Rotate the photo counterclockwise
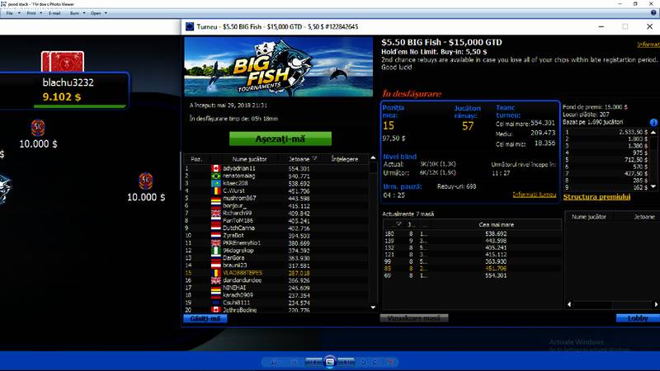 click(364, 362)
